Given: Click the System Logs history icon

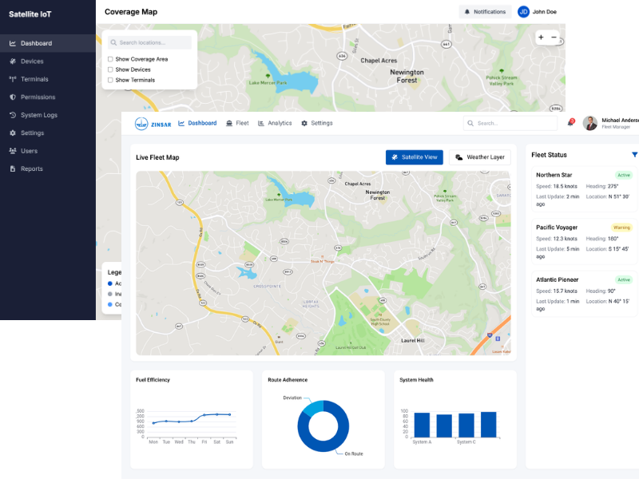Looking at the screenshot, I should [x=13, y=115].
